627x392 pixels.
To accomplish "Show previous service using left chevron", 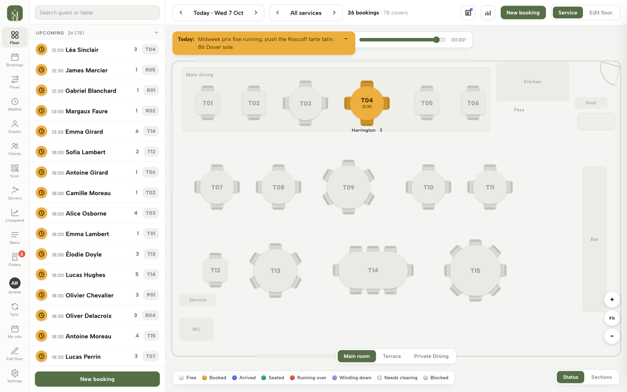I will (x=278, y=13).
